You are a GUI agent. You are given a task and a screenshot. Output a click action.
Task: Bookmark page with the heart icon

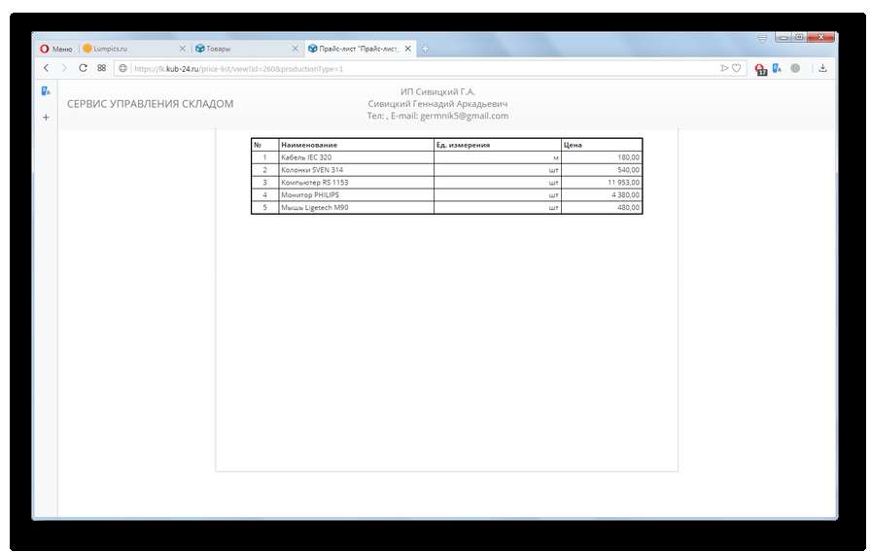736,68
